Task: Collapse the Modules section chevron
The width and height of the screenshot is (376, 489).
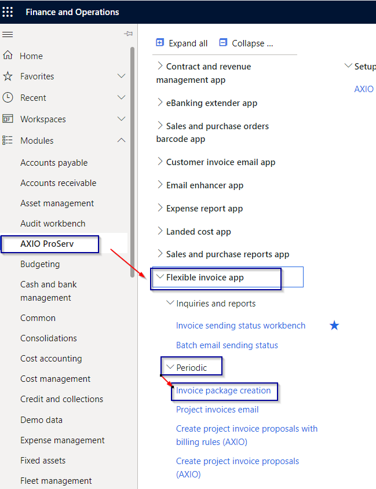Action: tap(121, 140)
